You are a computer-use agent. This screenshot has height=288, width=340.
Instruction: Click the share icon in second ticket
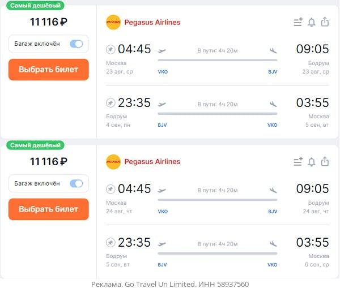tap(325, 162)
